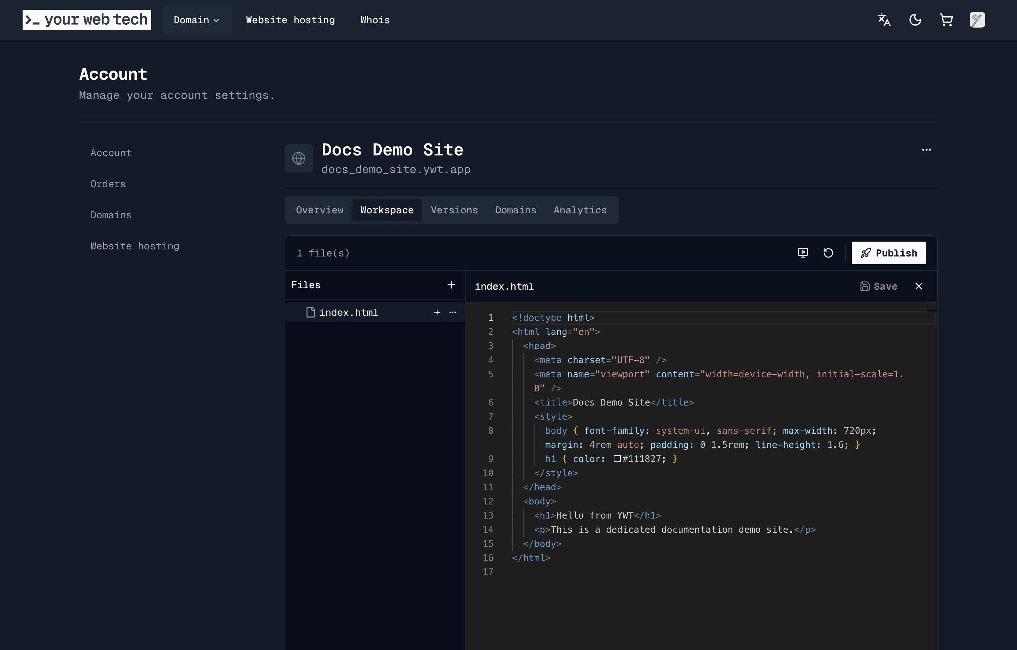Open the user avatar menu
Image resolution: width=1017 pixels, height=650 pixels.
(x=977, y=20)
